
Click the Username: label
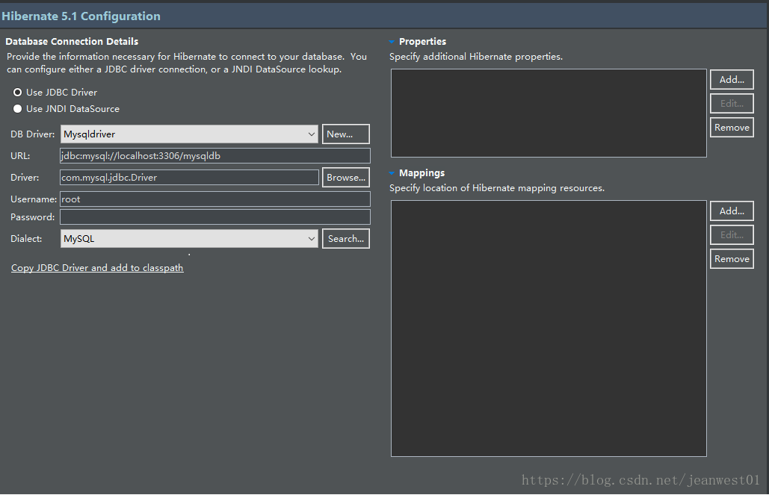pos(34,199)
